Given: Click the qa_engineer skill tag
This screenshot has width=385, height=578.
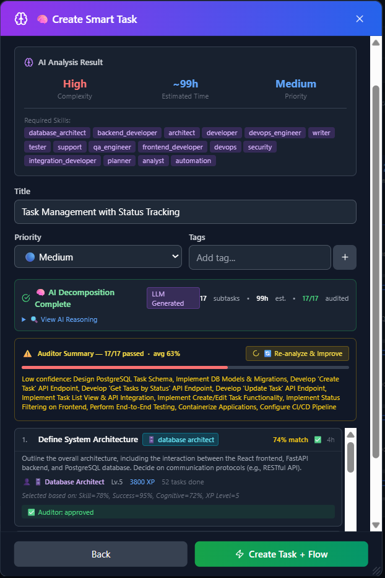Looking at the screenshot, I should (x=112, y=147).
